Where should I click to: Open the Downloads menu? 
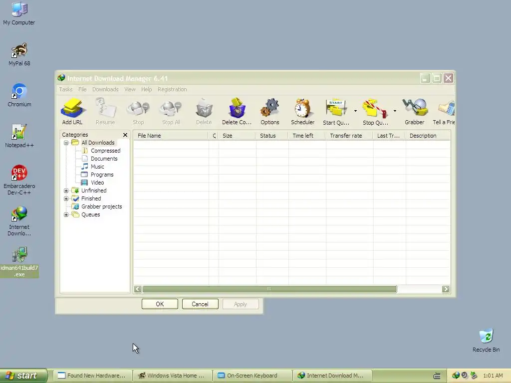[105, 89]
